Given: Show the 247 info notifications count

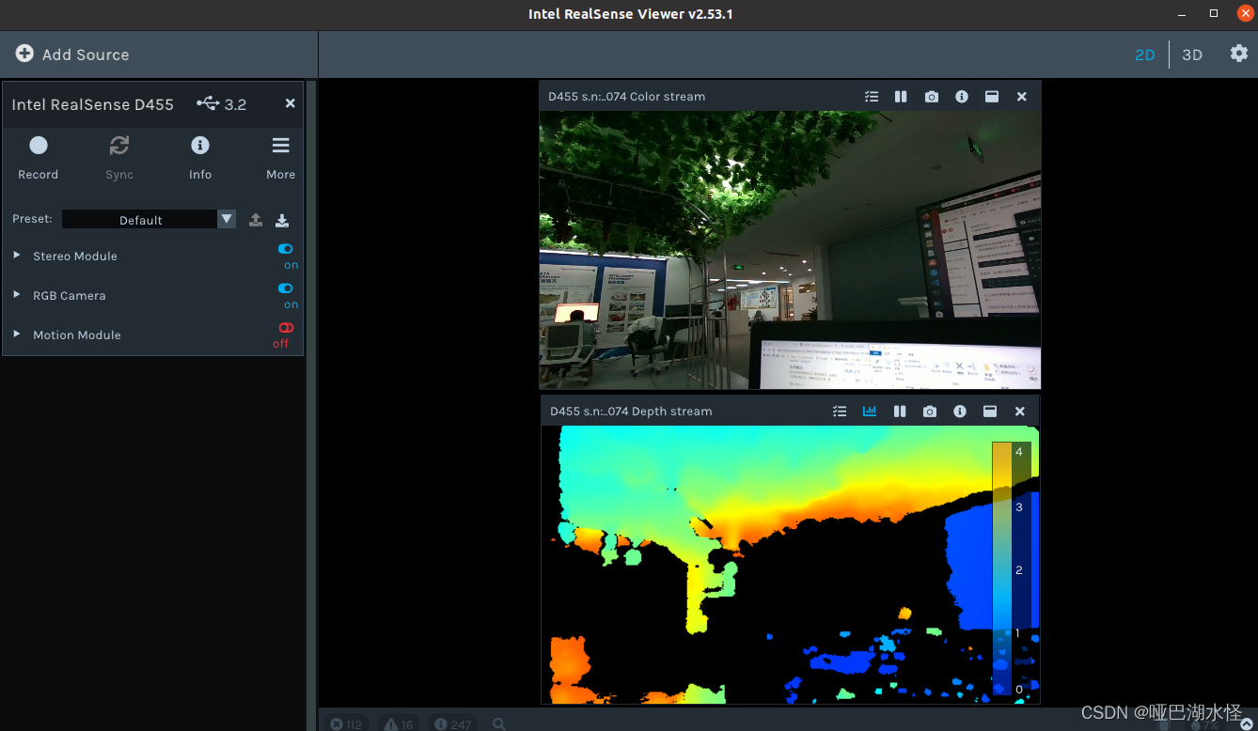Looking at the screenshot, I should point(452,723).
